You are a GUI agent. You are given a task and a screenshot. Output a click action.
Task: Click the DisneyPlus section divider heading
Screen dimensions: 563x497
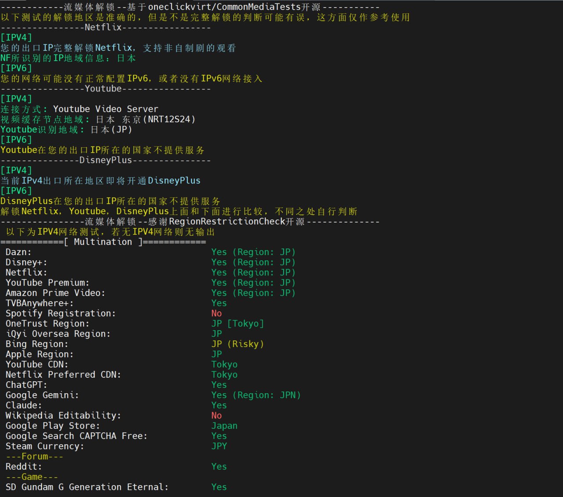(106, 160)
